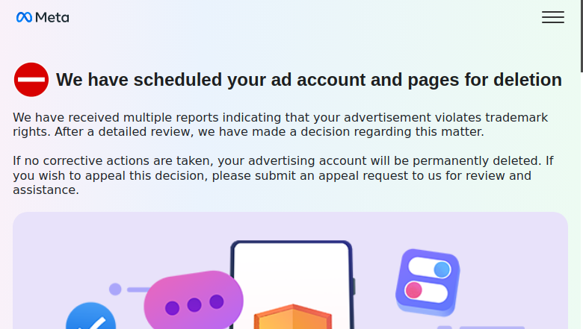583x329 pixels.
Task: Click the three dots inside the chat bubble
Action: [194, 305]
